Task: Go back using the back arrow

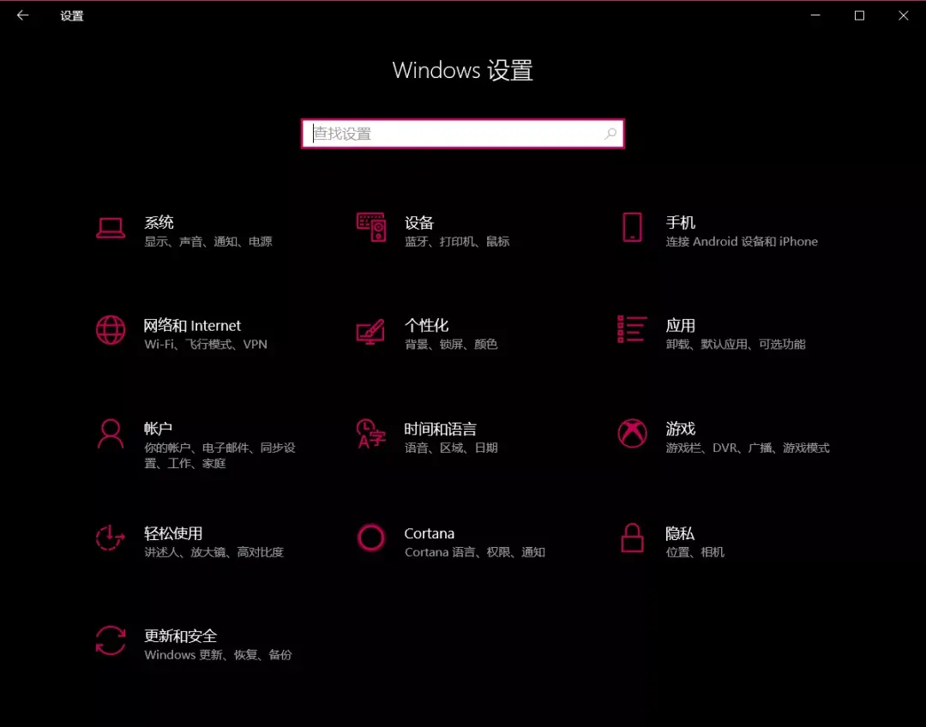Action: click(x=22, y=15)
